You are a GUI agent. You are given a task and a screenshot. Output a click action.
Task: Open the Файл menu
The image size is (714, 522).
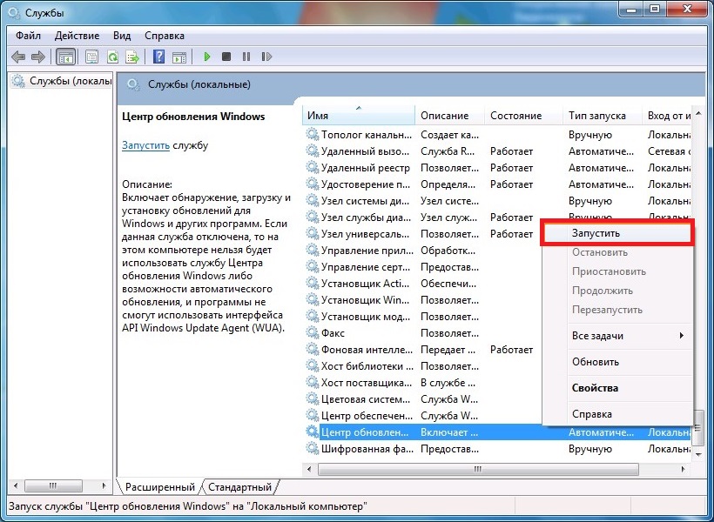28,36
